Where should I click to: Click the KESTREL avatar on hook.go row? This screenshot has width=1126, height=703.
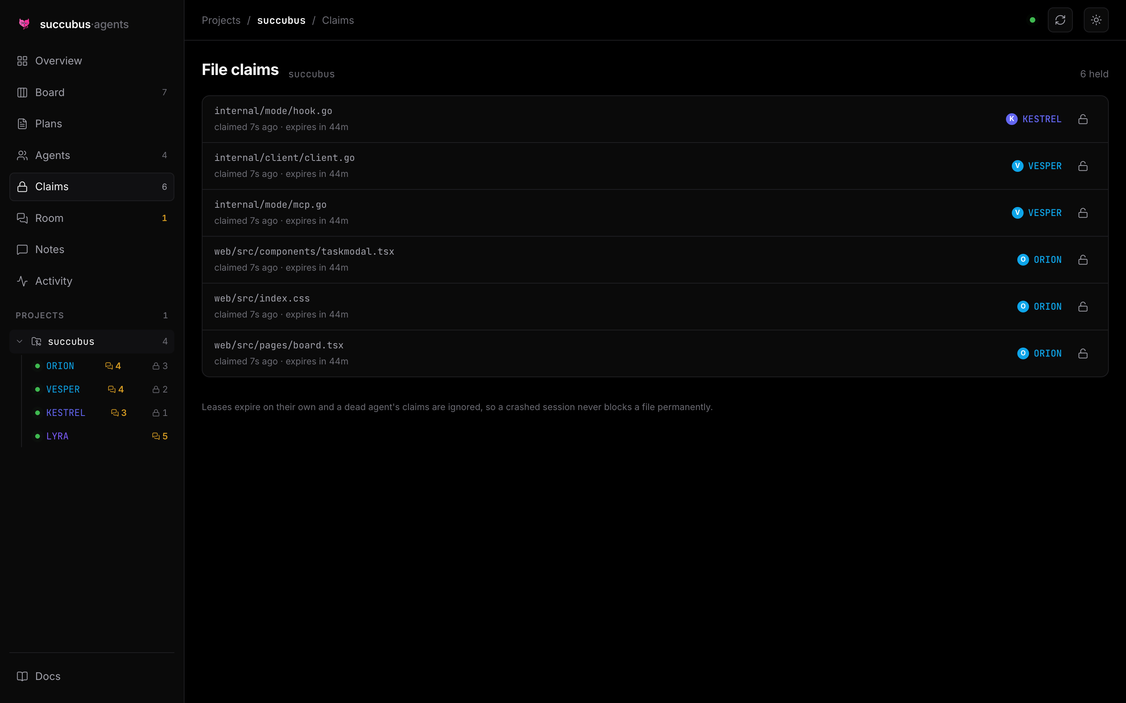point(1011,119)
